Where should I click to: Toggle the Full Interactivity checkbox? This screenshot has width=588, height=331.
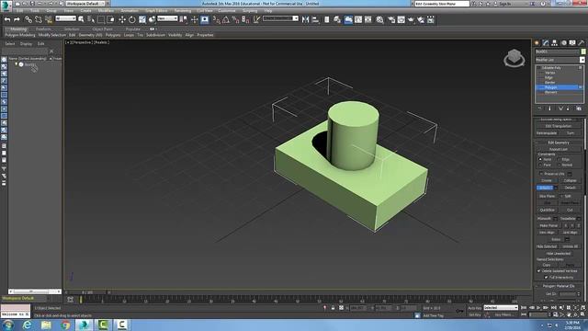click(546, 277)
